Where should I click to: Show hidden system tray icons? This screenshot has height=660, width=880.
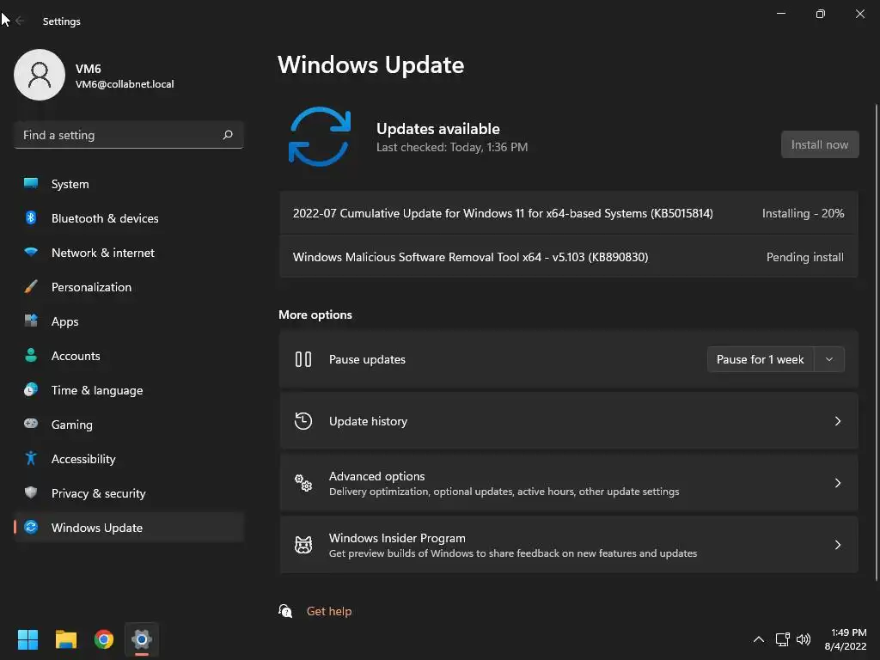(x=758, y=639)
